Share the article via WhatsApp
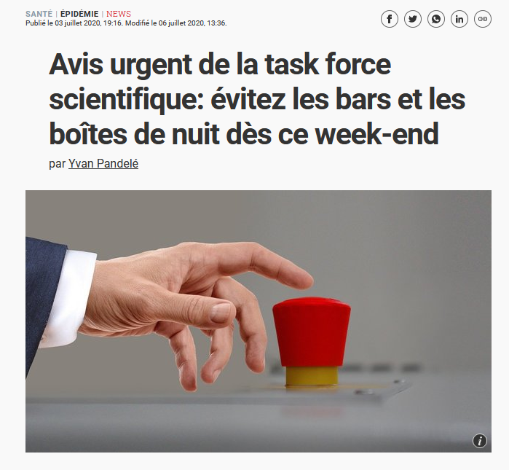The height and width of the screenshot is (470, 509). pos(436,19)
